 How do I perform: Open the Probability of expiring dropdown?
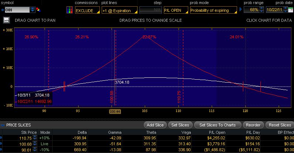(213, 10)
